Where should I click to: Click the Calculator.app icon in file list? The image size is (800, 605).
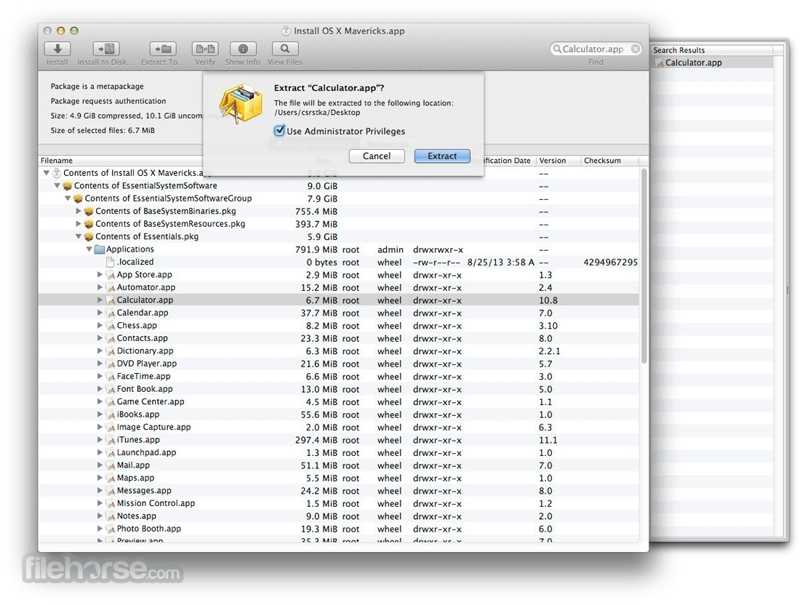pos(110,300)
